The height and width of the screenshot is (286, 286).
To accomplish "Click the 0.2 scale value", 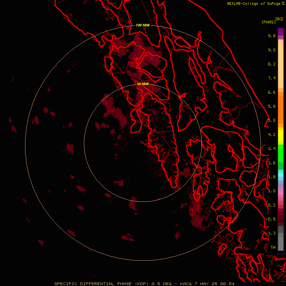I will pos(272,205).
